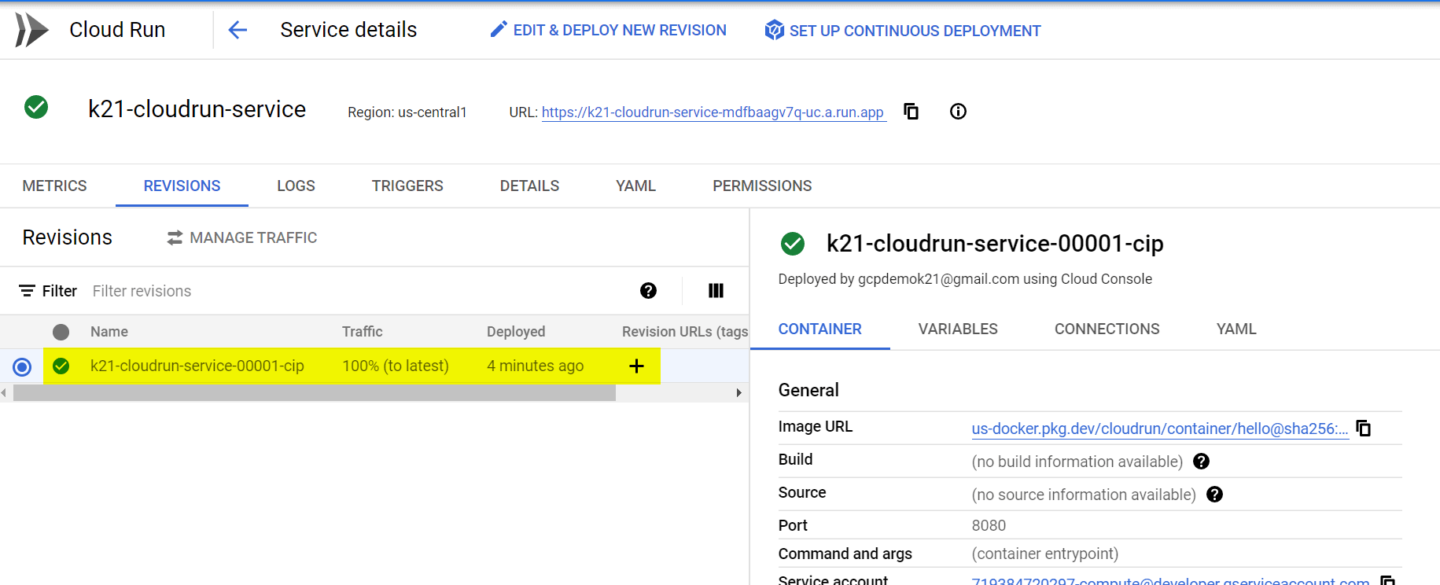Copy the service URL to clipboard
Image resolution: width=1440 pixels, height=585 pixels.
point(911,112)
